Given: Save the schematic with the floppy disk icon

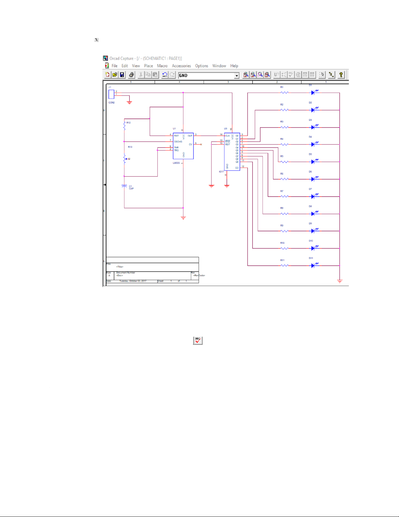Looking at the screenshot, I should click(x=122, y=75).
